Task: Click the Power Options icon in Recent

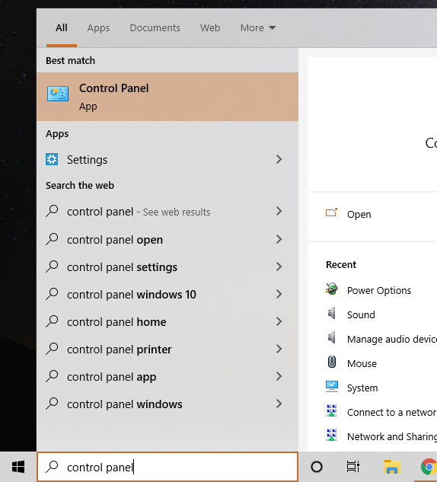Action: (x=332, y=289)
